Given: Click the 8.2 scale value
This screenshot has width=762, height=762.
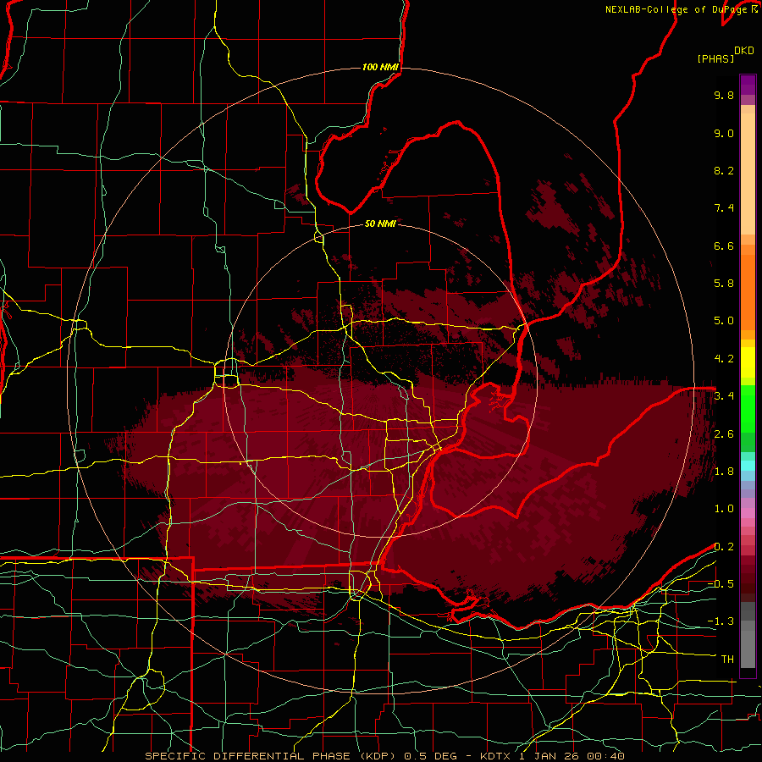Looking at the screenshot, I should click(x=724, y=170).
